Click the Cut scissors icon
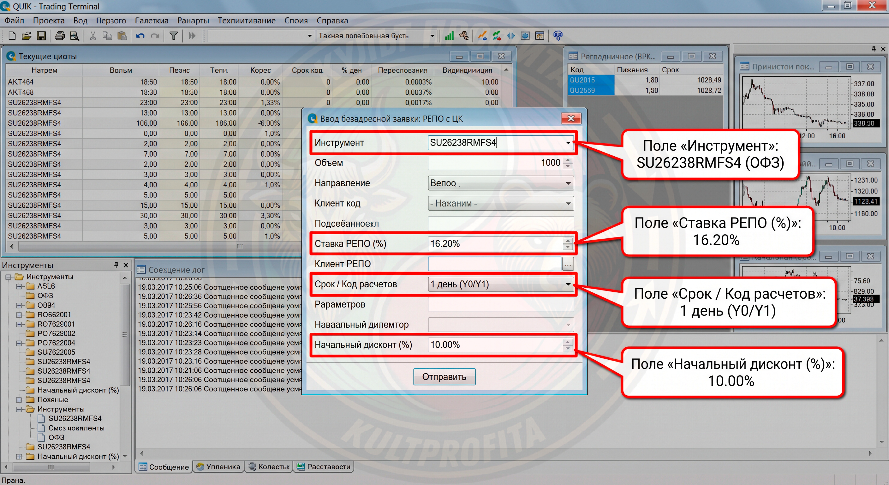Screen dimensions: 889x485 click(x=93, y=36)
